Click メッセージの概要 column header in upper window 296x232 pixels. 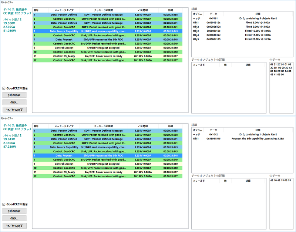104,10
